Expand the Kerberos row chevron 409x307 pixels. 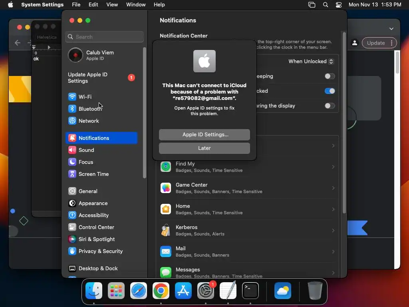[x=333, y=230]
